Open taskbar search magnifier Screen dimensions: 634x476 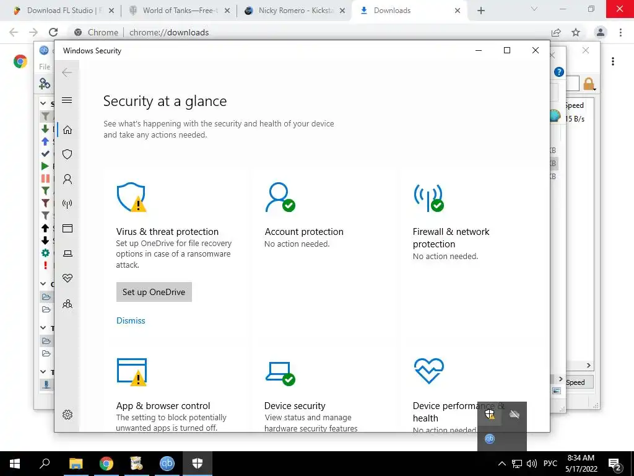[45, 464]
